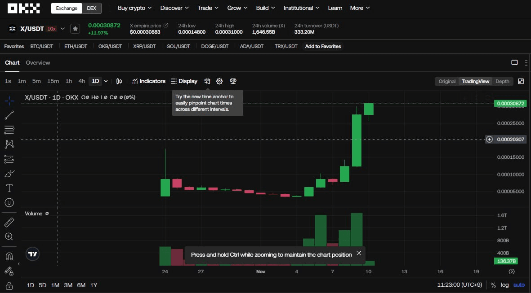Click the OKX logo
Screen dimensions: 531x293
click(24, 8)
